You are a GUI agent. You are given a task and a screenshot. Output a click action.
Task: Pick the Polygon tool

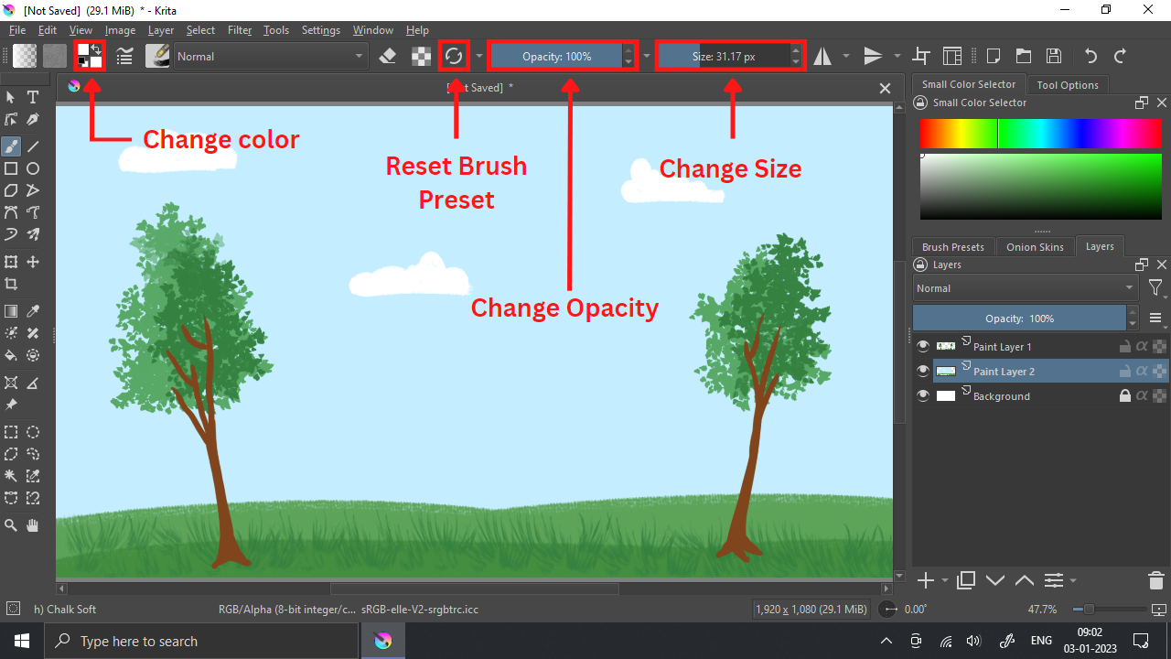(x=11, y=190)
